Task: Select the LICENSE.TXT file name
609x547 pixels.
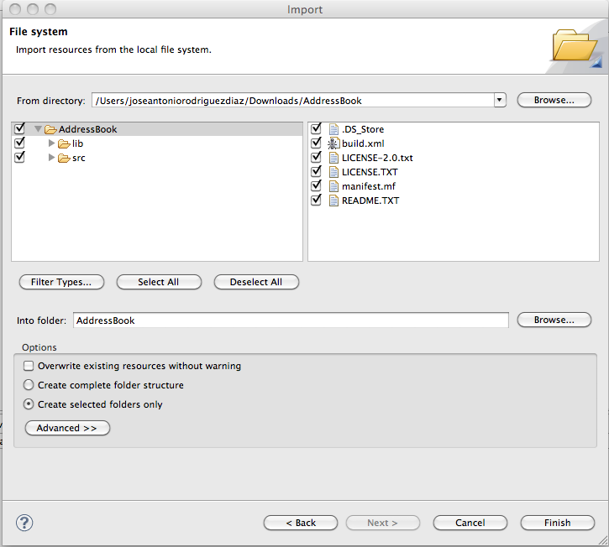Action: (370, 172)
